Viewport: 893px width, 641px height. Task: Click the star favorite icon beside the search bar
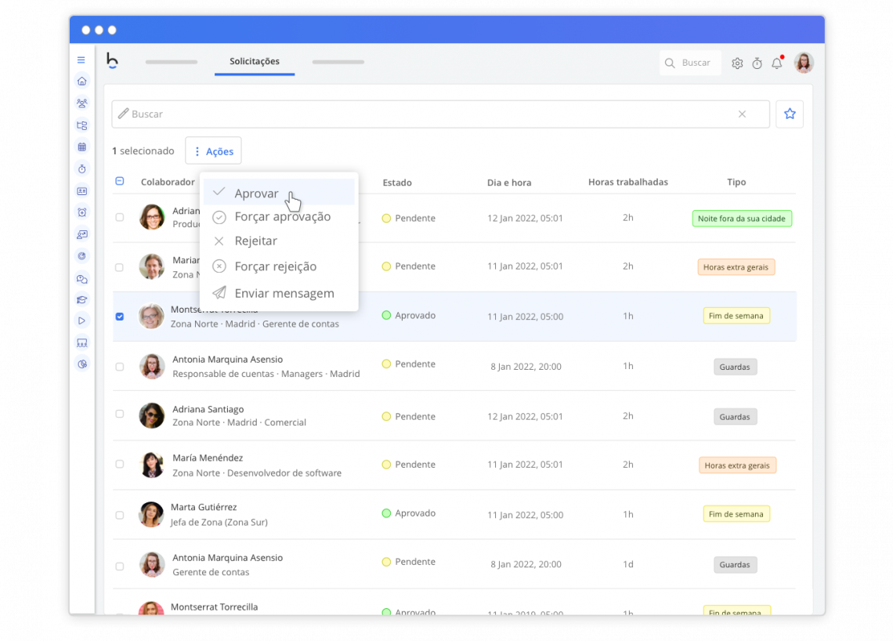point(790,114)
